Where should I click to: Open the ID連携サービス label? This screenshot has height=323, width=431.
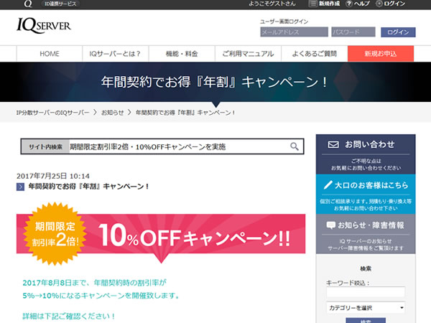(60, 4)
